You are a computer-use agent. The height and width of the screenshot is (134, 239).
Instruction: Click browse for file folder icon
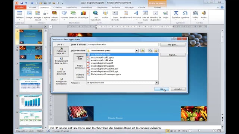[156, 51]
